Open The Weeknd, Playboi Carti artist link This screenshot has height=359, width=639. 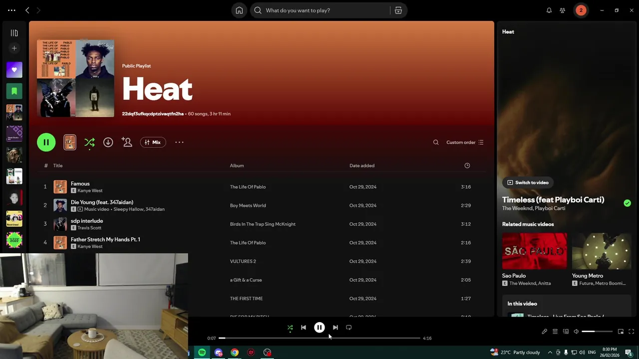tap(534, 208)
